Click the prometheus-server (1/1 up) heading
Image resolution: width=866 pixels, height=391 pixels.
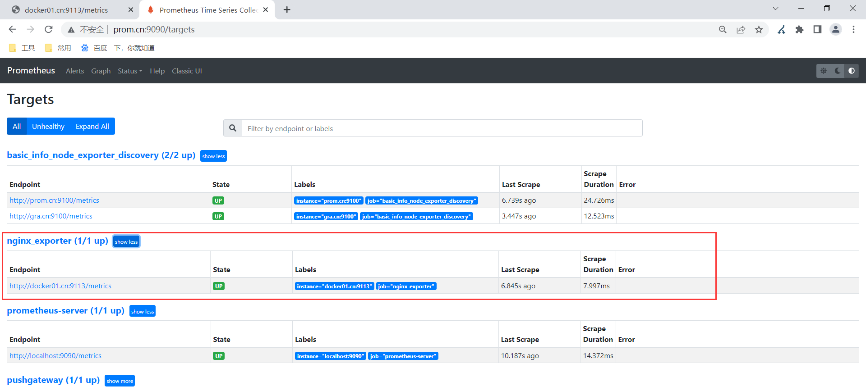66,310
